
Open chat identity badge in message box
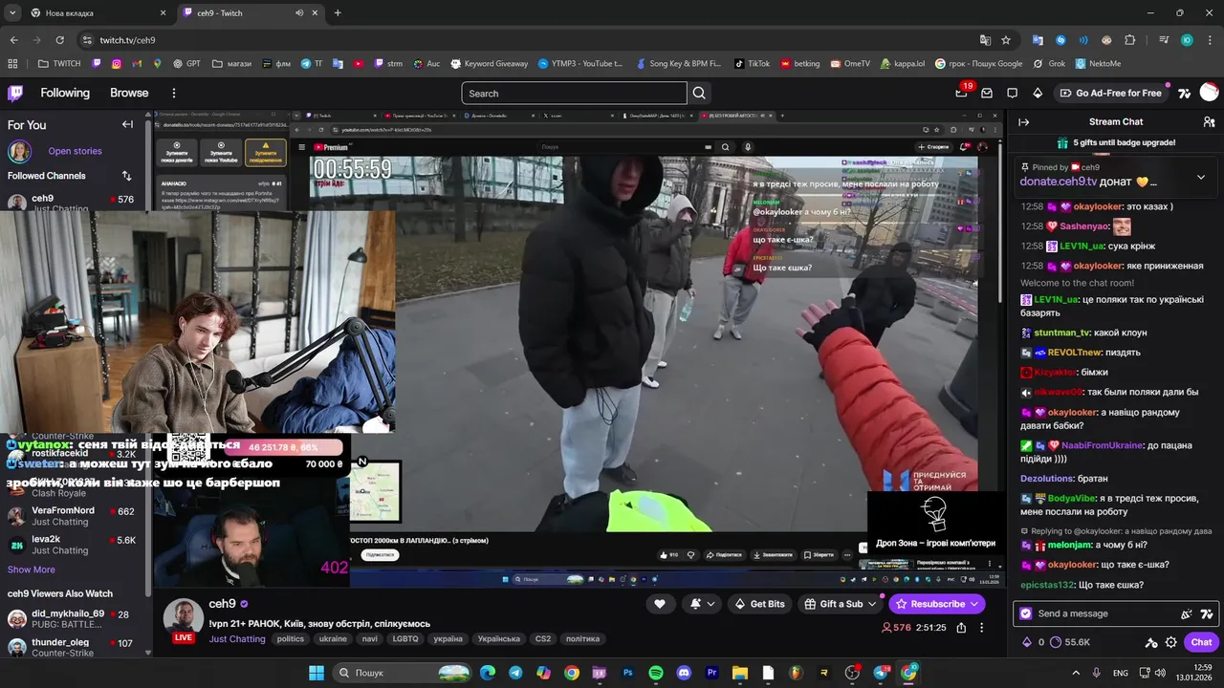(1026, 613)
